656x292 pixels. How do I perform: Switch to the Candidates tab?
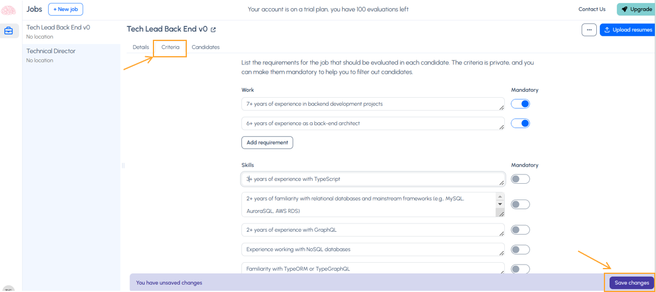(206, 47)
